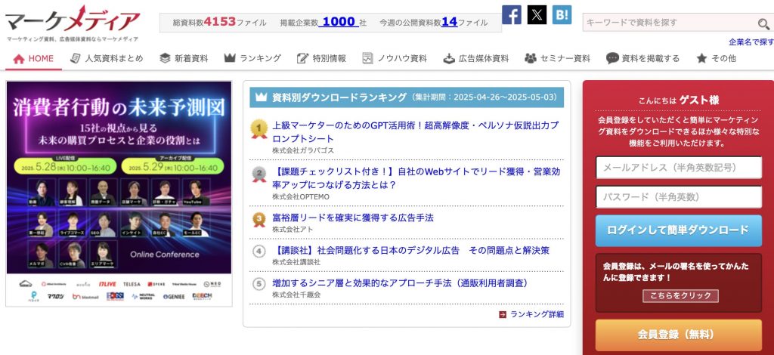Viewport: 774px width, 355px height.
Task: Open the 消費者行動の未来予測図 conference banner
Action: (119, 194)
